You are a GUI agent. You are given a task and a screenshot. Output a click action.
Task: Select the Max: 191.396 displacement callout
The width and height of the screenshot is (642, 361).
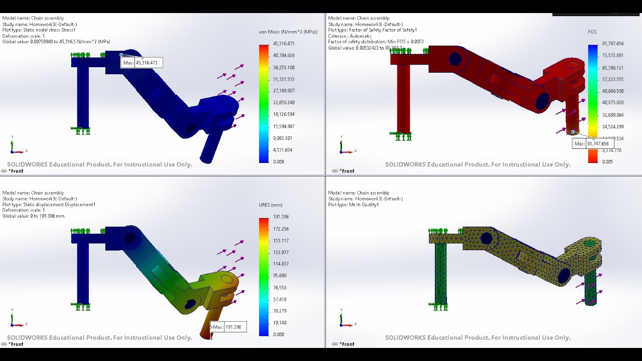[x=228, y=327]
